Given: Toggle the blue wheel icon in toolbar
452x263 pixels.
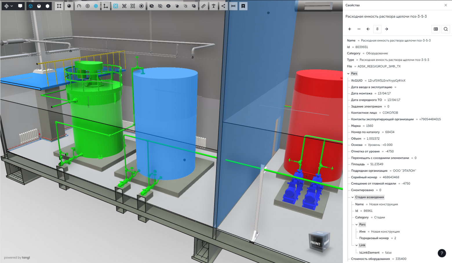Looking at the screenshot, I should 96,6.
